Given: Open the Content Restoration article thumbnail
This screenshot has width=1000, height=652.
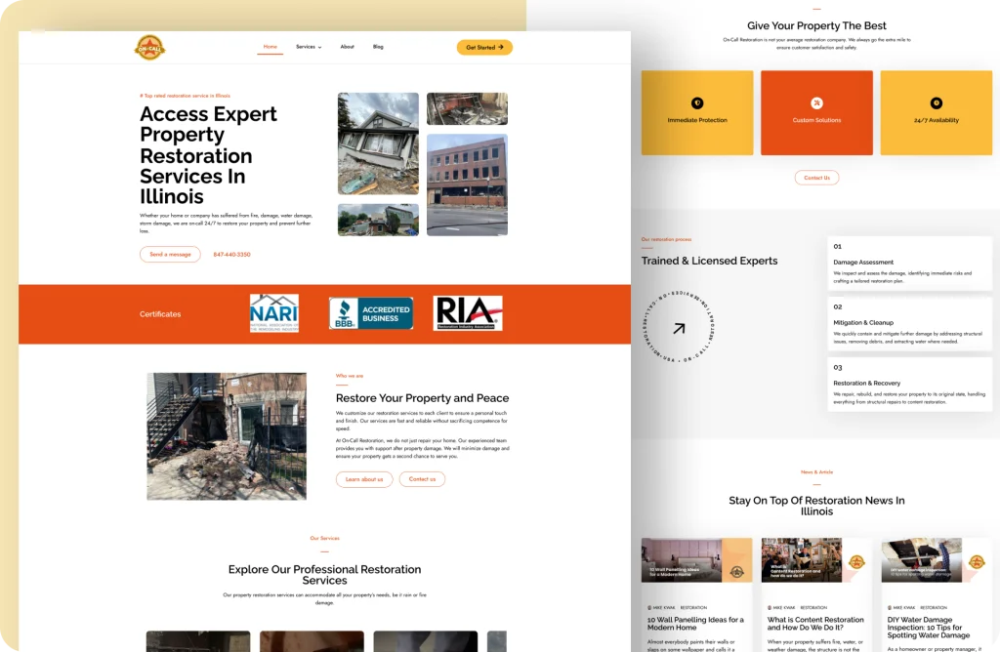Looking at the screenshot, I should (817, 560).
